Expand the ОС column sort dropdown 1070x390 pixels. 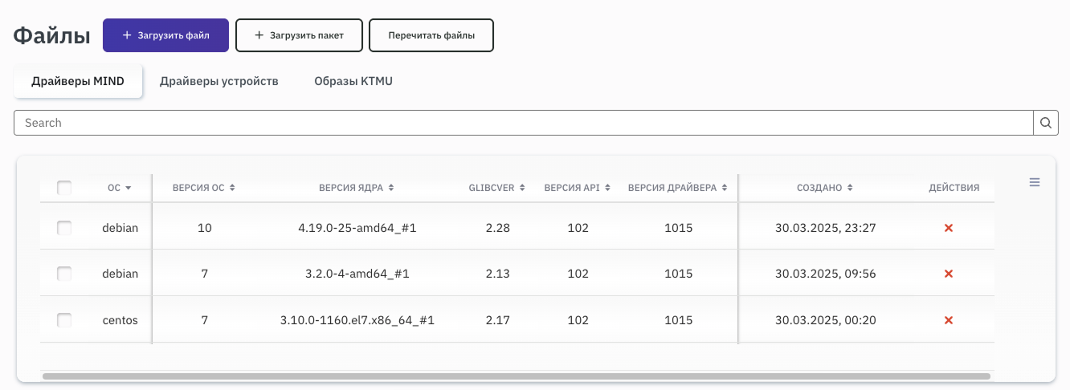pos(128,188)
